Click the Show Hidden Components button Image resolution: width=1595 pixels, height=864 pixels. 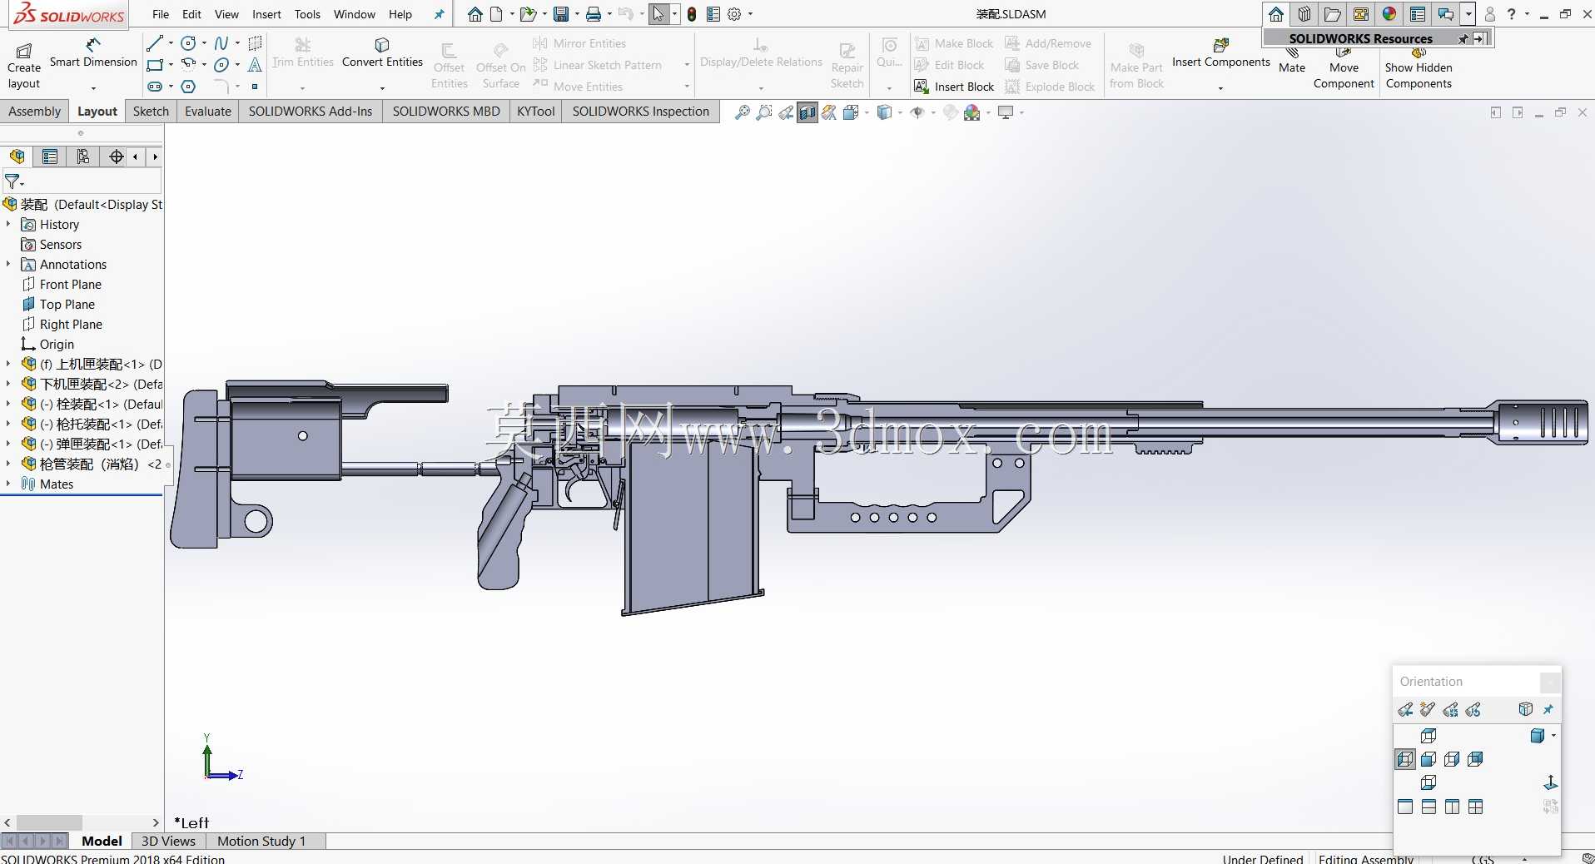1419,68
